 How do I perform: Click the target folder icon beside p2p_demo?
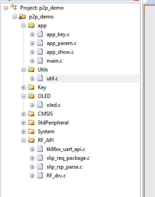22,16
